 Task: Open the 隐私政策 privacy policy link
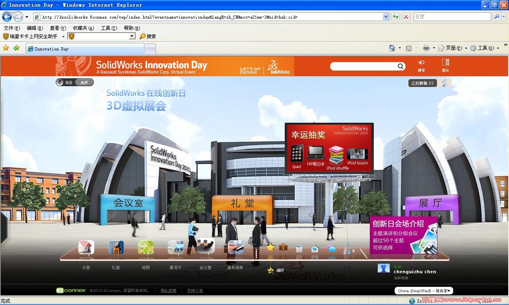click(169, 291)
